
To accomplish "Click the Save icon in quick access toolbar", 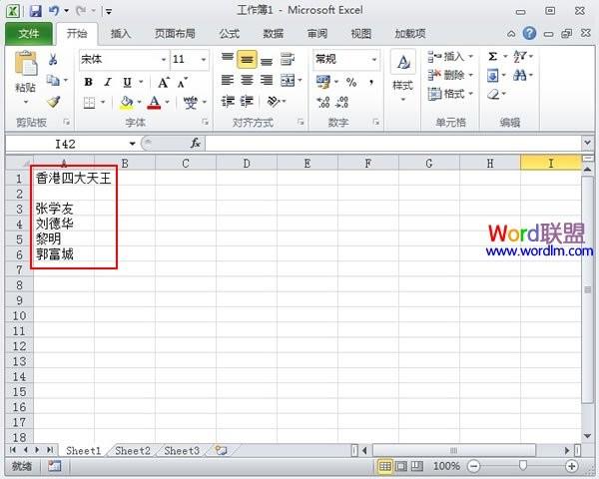I will tap(35, 11).
